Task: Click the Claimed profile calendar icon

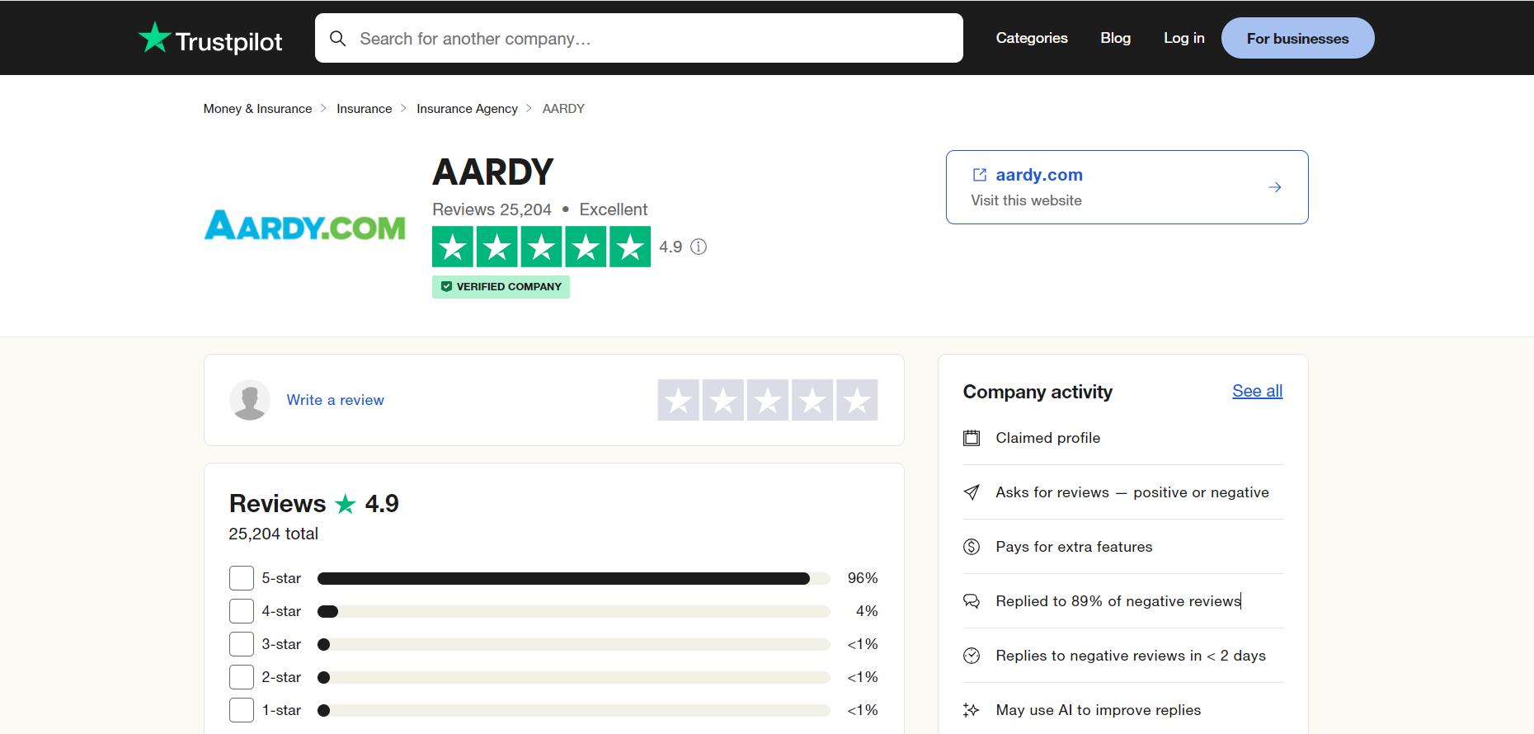Action: pos(972,438)
